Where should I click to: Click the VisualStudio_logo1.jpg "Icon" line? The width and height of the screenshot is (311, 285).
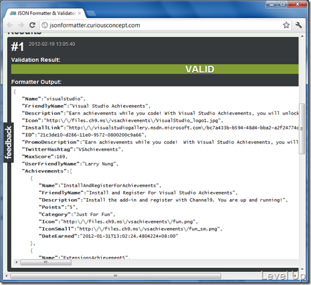coord(123,121)
